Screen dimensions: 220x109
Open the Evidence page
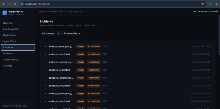(18, 53)
